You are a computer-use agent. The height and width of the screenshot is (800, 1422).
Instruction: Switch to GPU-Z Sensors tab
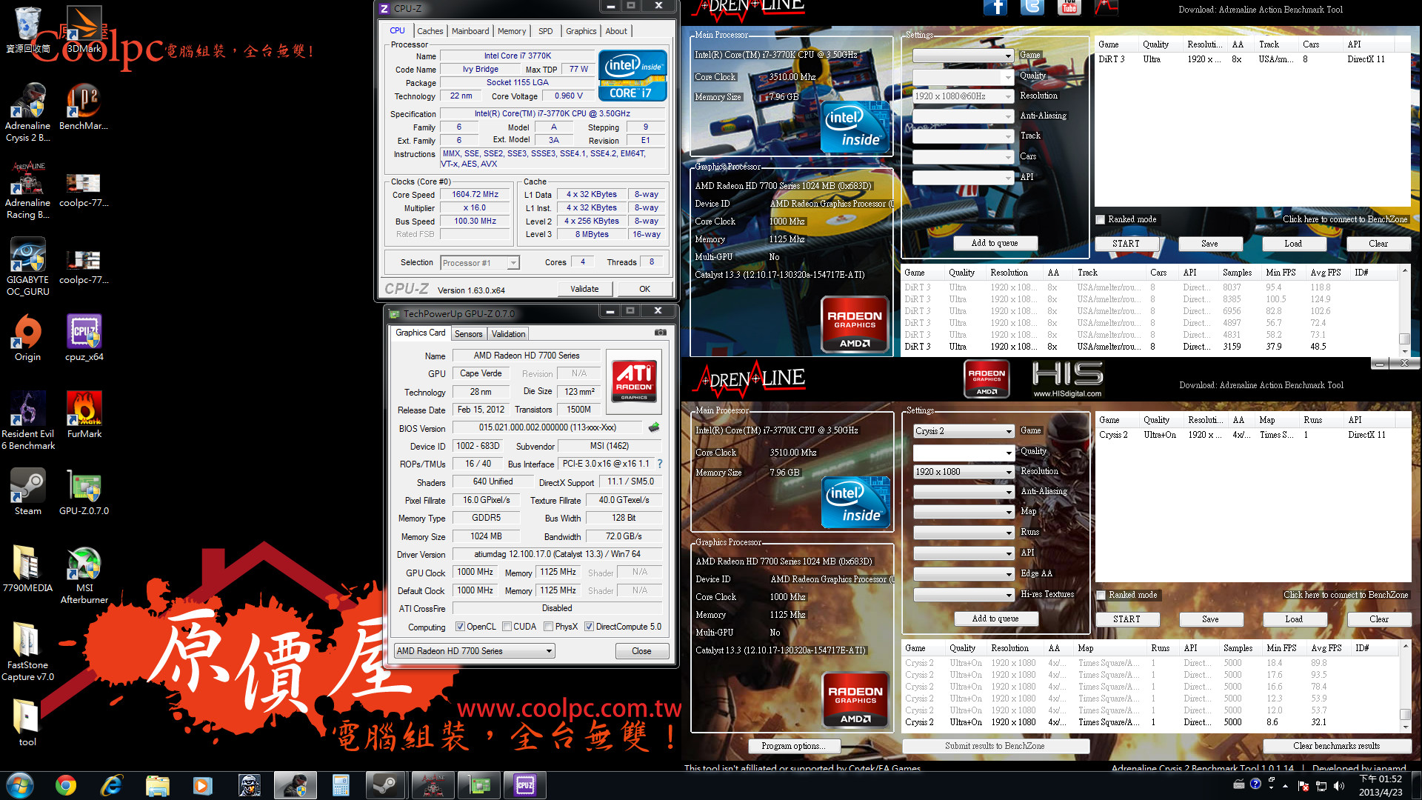(x=468, y=334)
